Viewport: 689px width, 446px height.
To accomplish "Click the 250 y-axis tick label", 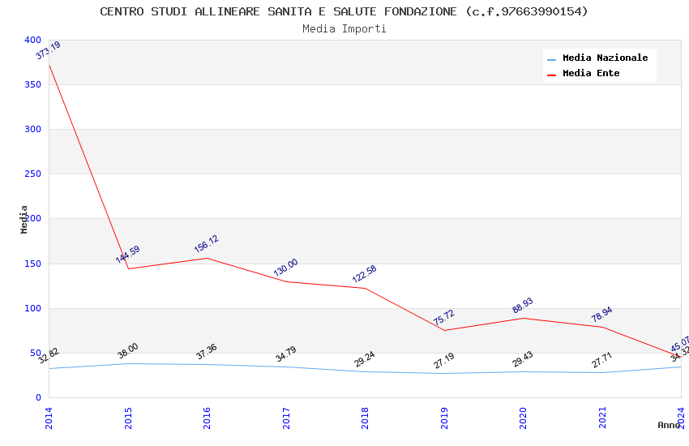I will (32, 174).
